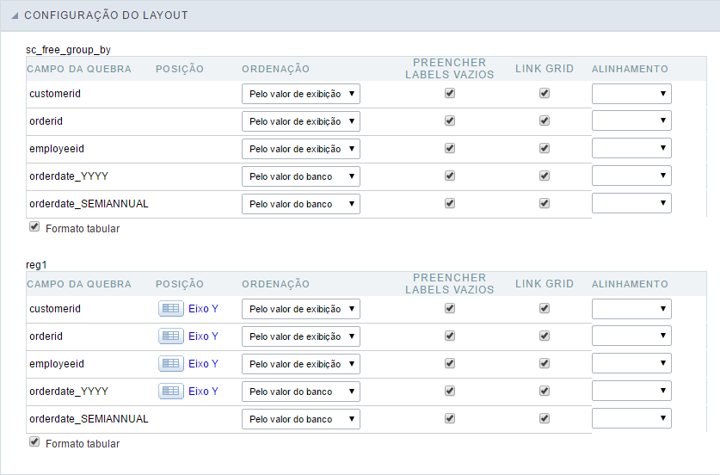
Task: Open alinhamento dropdown for sc_free_group_by orderdate_YYYY
Action: tap(631, 176)
